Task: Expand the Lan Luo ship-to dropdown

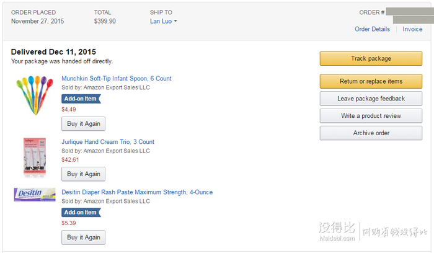Action: click(x=175, y=21)
